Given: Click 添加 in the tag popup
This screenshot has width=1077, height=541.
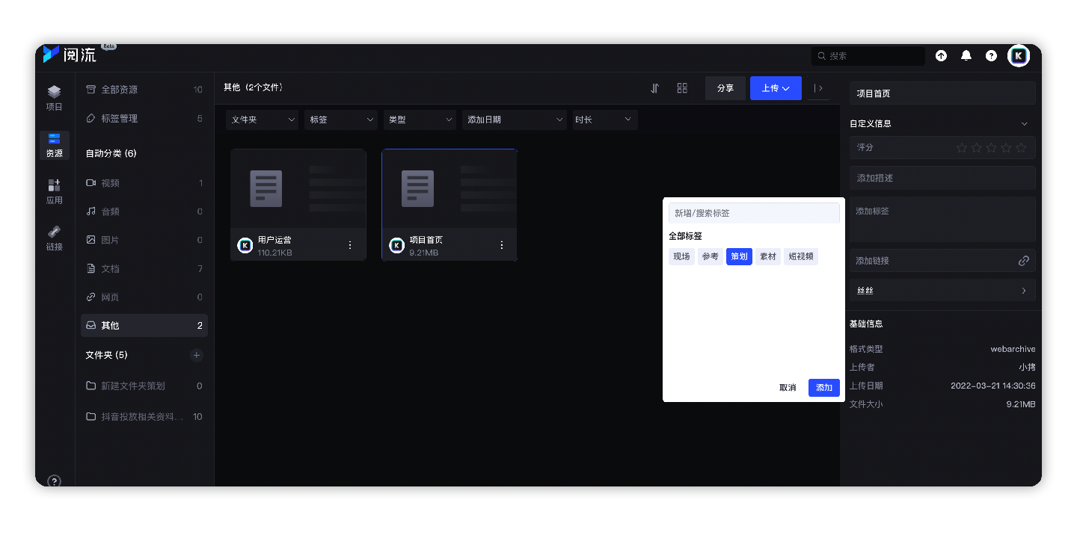Looking at the screenshot, I should tap(824, 388).
